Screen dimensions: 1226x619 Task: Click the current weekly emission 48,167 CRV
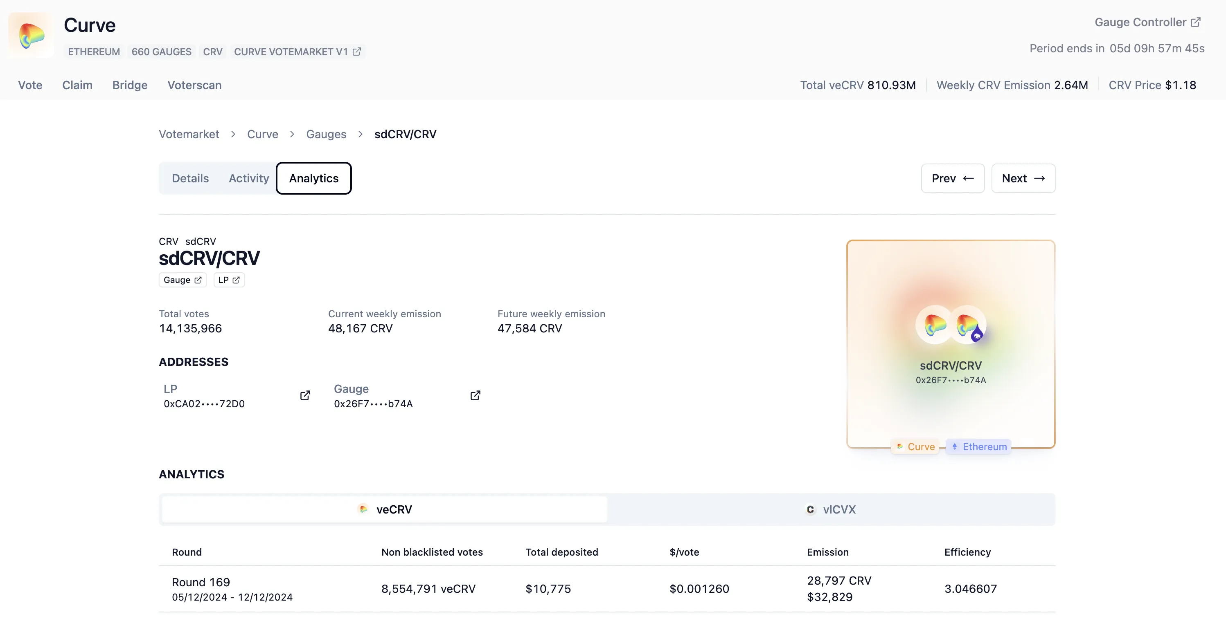tap(360, 329)
